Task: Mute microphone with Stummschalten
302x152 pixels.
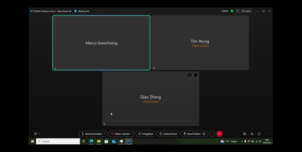Action: click(x=91, y=134)
